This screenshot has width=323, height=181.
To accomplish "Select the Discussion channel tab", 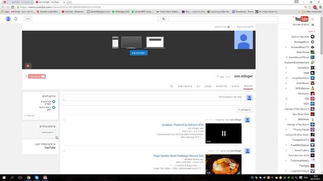I will point(198,86).
